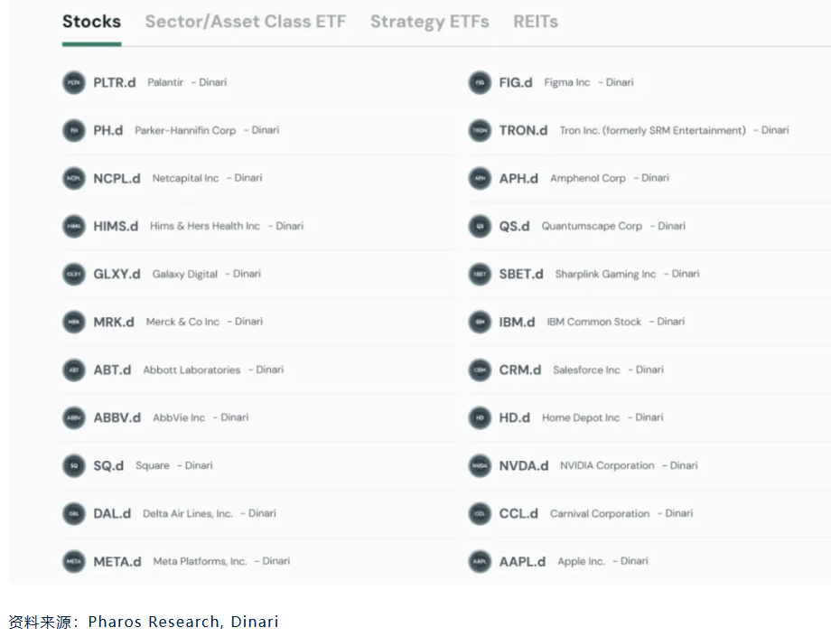Choose the Delta Air Lines DAL.d row
831x637 pixels.
[x=113, y=514]
